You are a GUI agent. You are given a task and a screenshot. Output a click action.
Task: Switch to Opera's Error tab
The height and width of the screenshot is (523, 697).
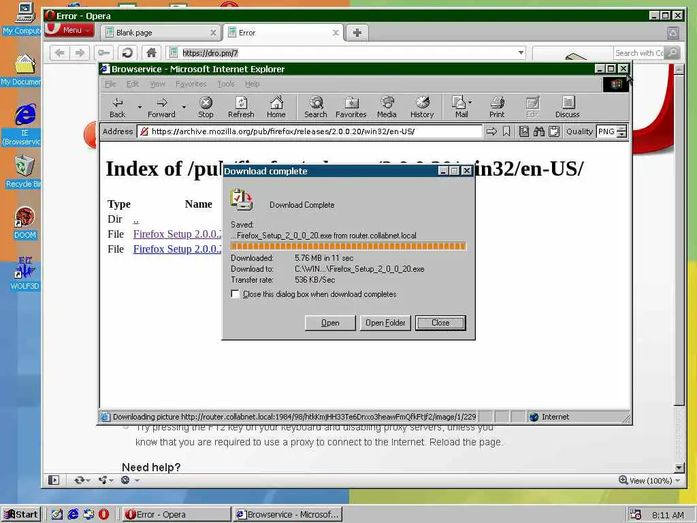coord(282,33)
